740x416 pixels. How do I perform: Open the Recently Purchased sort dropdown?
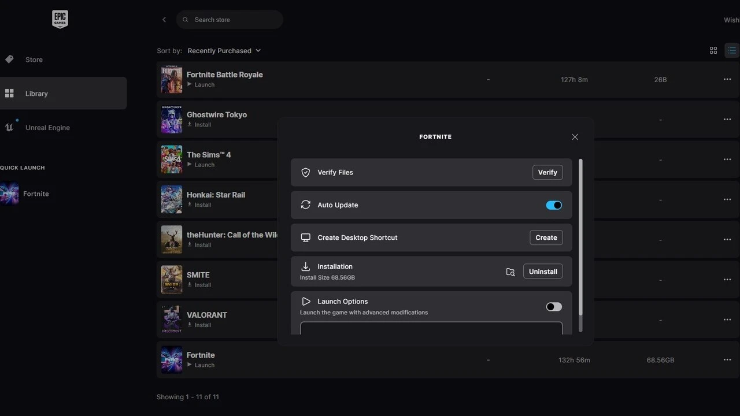click(x=224, y=51)
